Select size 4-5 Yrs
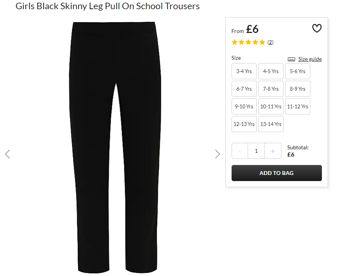 (271, 71)
